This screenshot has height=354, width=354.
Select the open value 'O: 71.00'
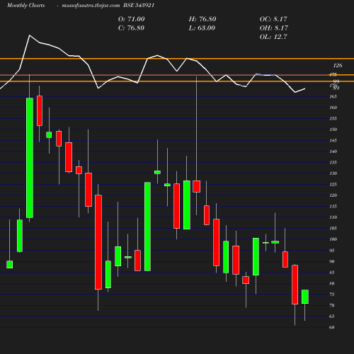coord(131,19)
